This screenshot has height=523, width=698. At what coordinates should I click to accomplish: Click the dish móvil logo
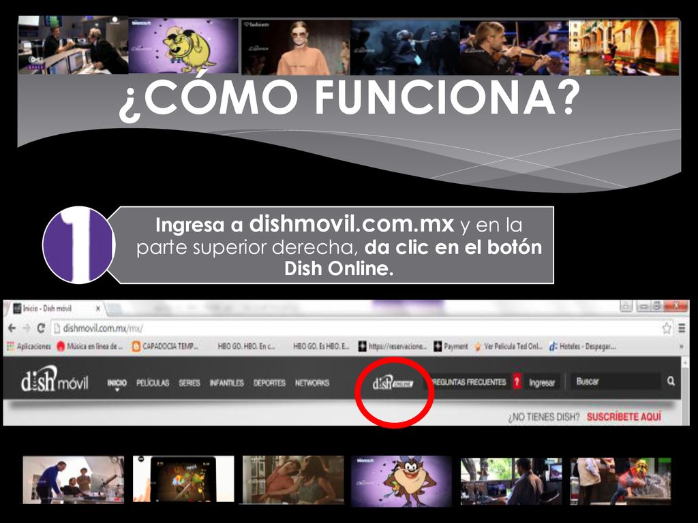[x=55, y=379]
